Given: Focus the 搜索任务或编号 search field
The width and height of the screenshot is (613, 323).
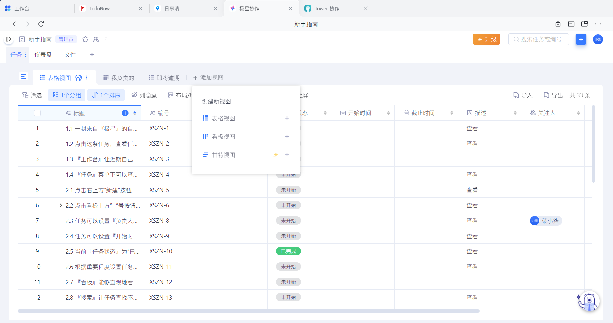Looking at the screenshot, I should click(538, 39).
